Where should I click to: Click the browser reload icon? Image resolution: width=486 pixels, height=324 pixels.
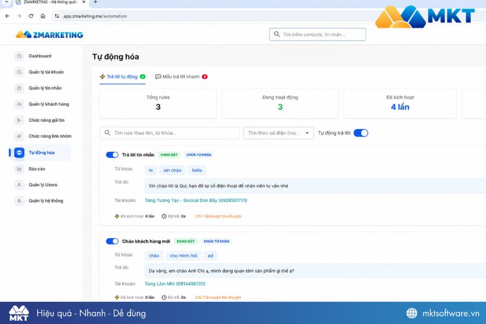coord(31,16)
